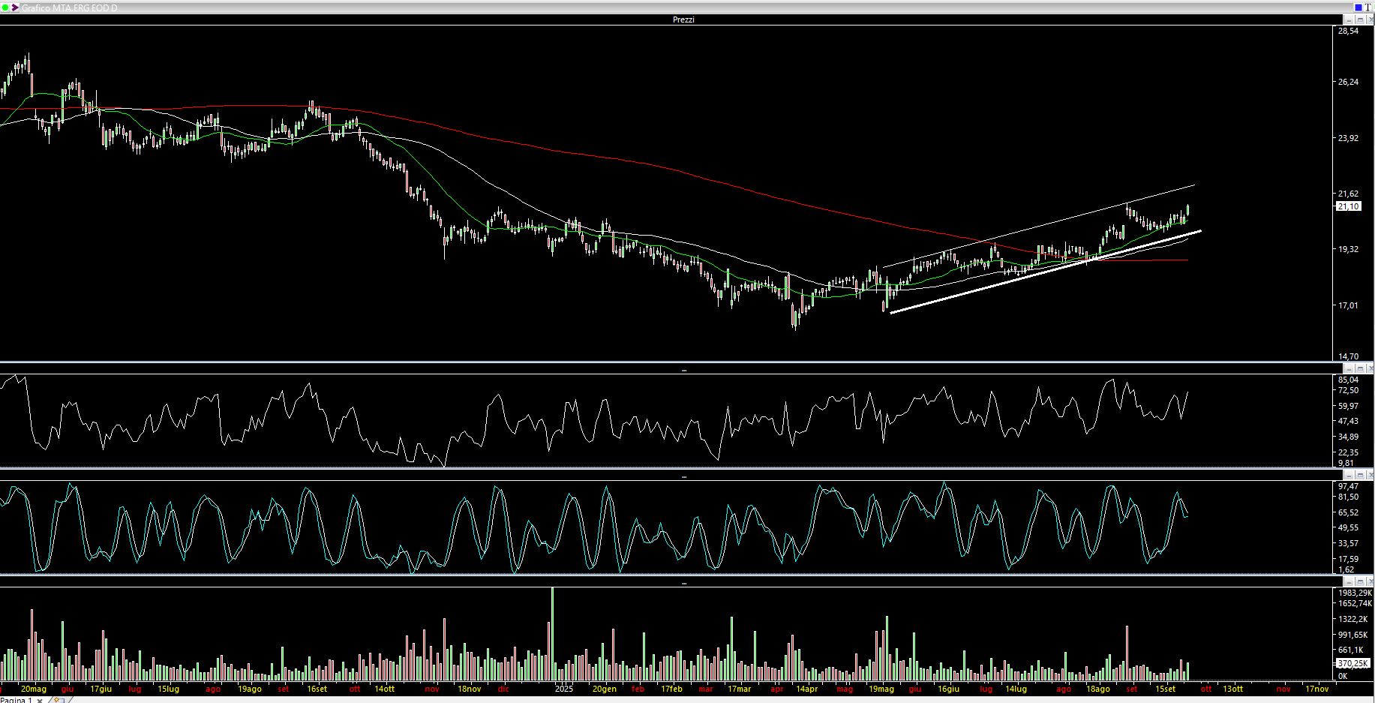
Task: Minimize the volume panel
Action: click(1349, 582)
